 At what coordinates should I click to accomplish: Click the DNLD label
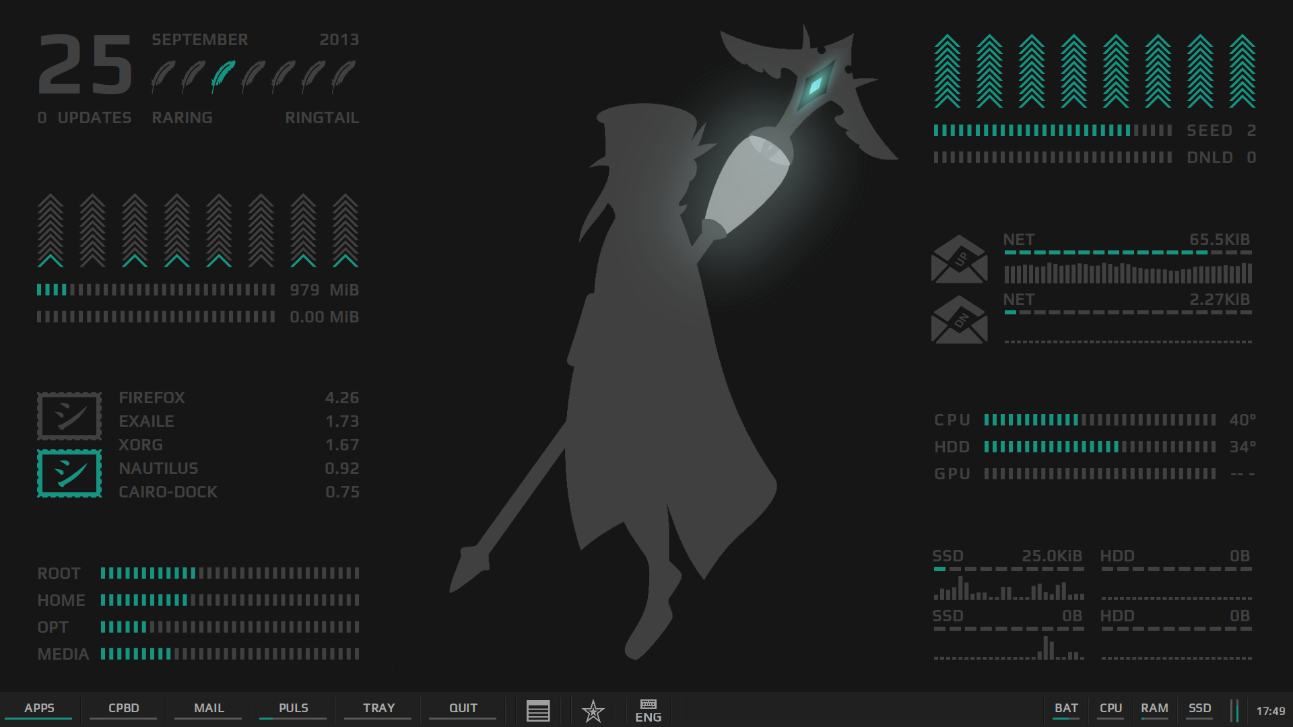point(1209,158)
